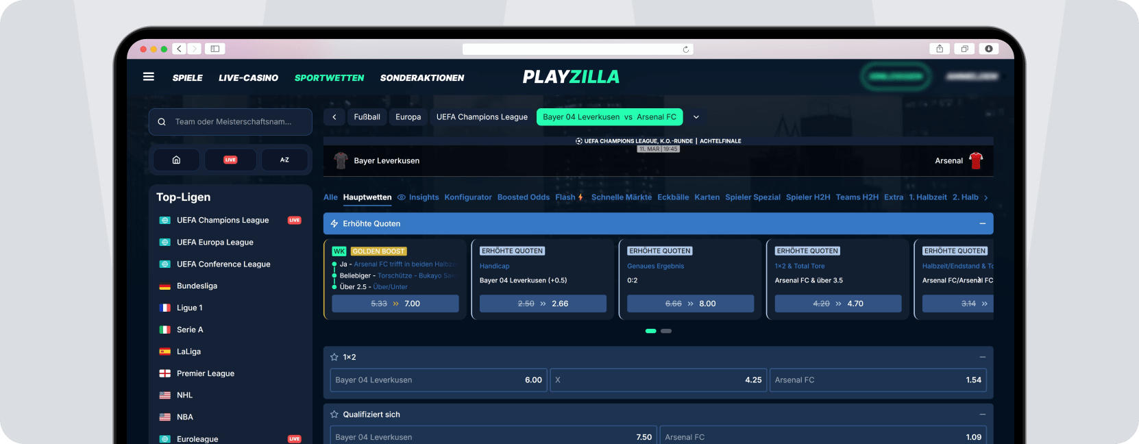Click the Bundesliga German flag icon
Viewport: 1139px width, 444px height.
[x=165, y=286]
